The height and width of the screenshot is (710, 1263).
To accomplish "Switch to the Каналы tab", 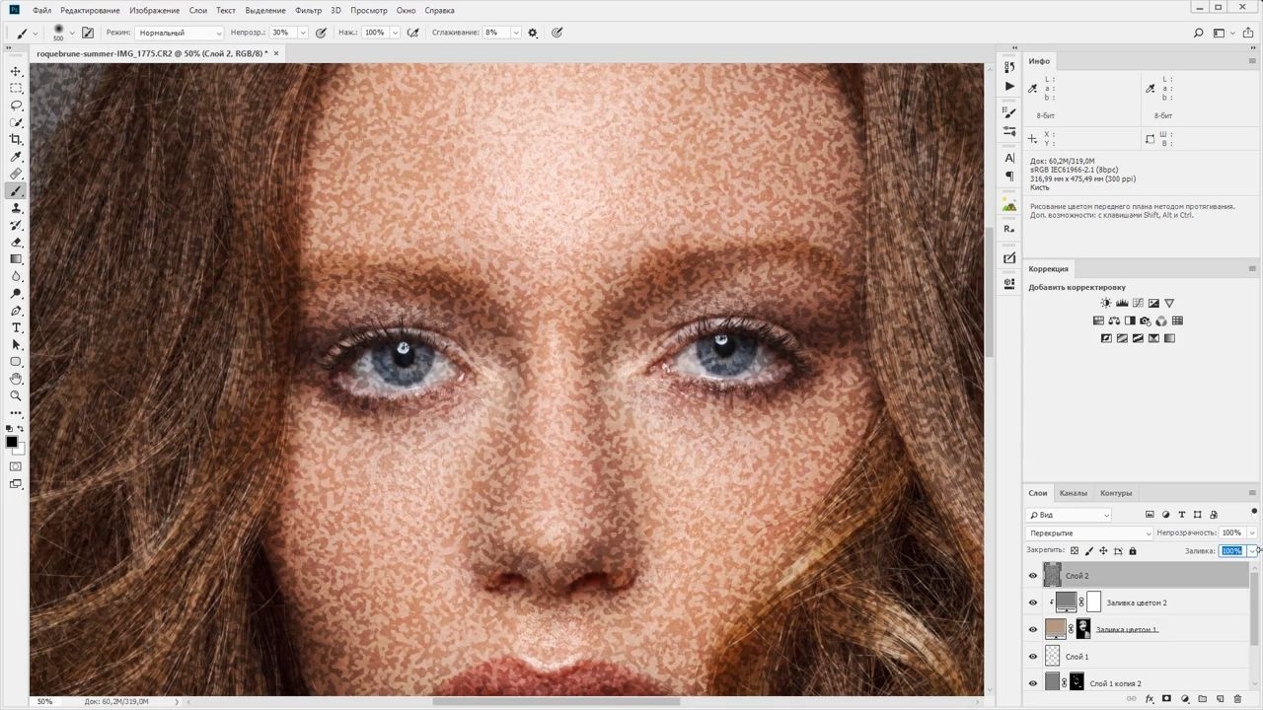I will [x=1074, y=493].
